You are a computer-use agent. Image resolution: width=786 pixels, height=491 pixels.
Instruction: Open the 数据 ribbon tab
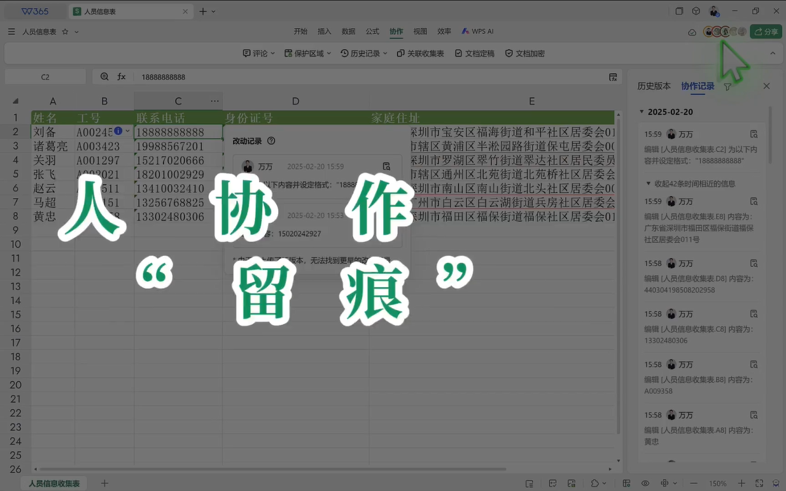point(348,31)
